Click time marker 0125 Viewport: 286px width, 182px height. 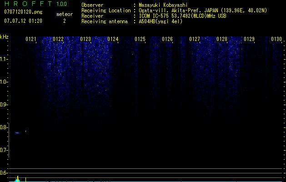(x=140, y=39)
